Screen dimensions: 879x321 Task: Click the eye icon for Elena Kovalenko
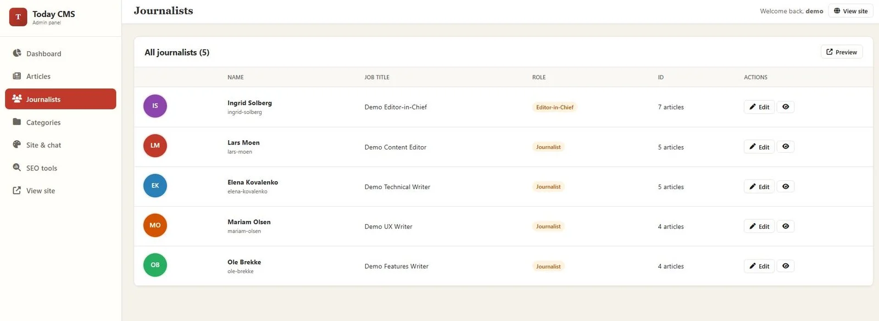[786, 186]
